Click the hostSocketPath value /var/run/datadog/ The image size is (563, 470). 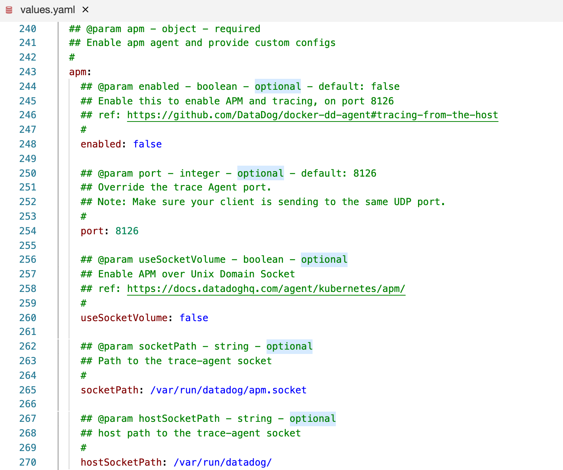222,462
